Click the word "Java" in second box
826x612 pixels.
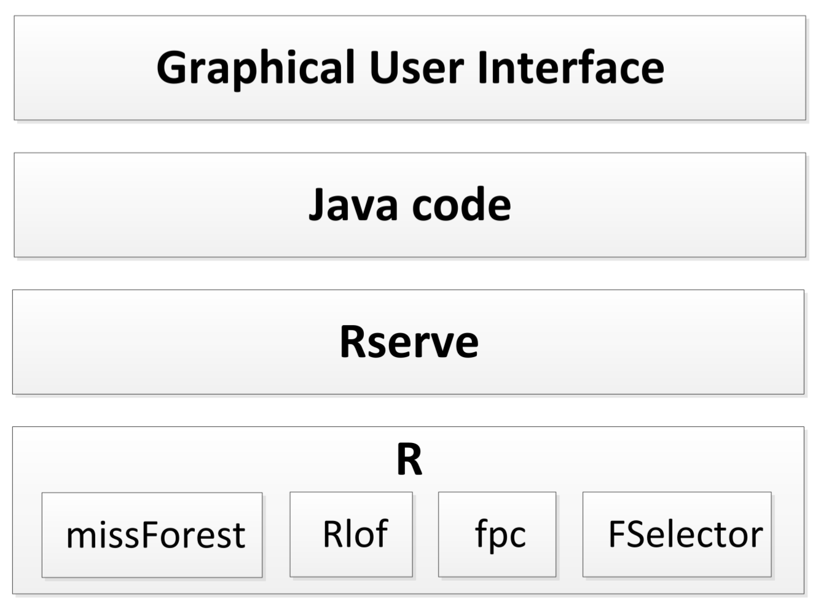tap(353, 205)
